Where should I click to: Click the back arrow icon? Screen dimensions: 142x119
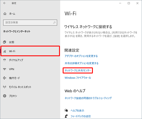click(5, 3)
